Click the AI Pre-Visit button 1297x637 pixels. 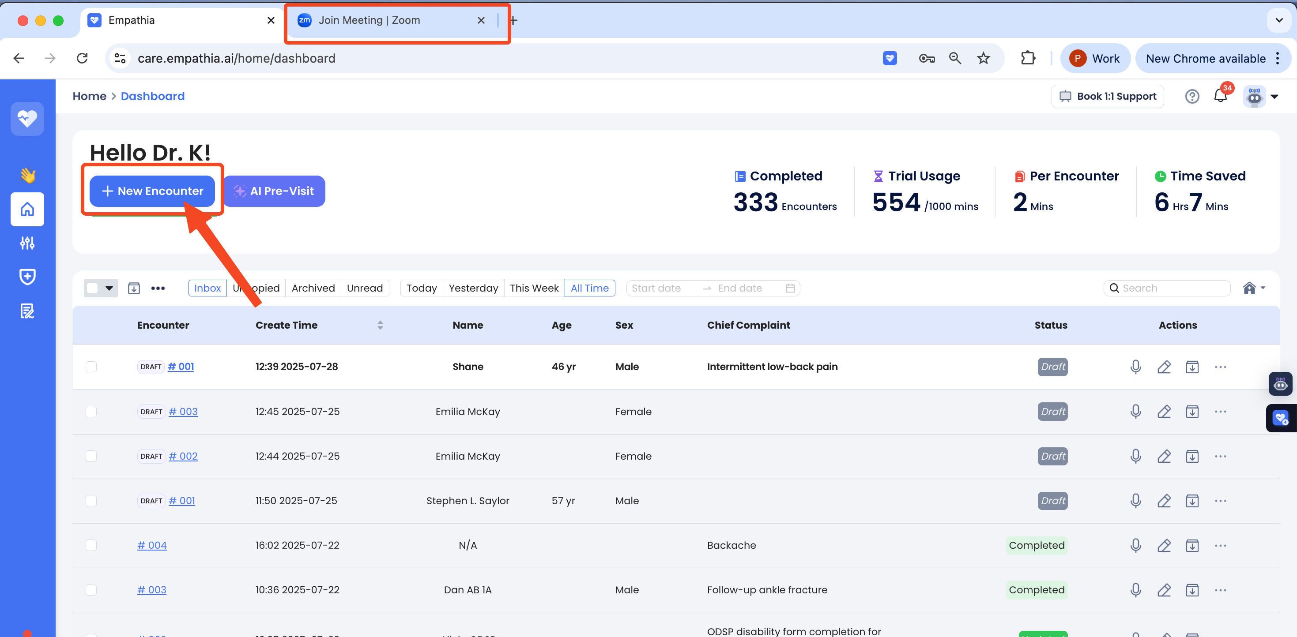coord(275,191)
